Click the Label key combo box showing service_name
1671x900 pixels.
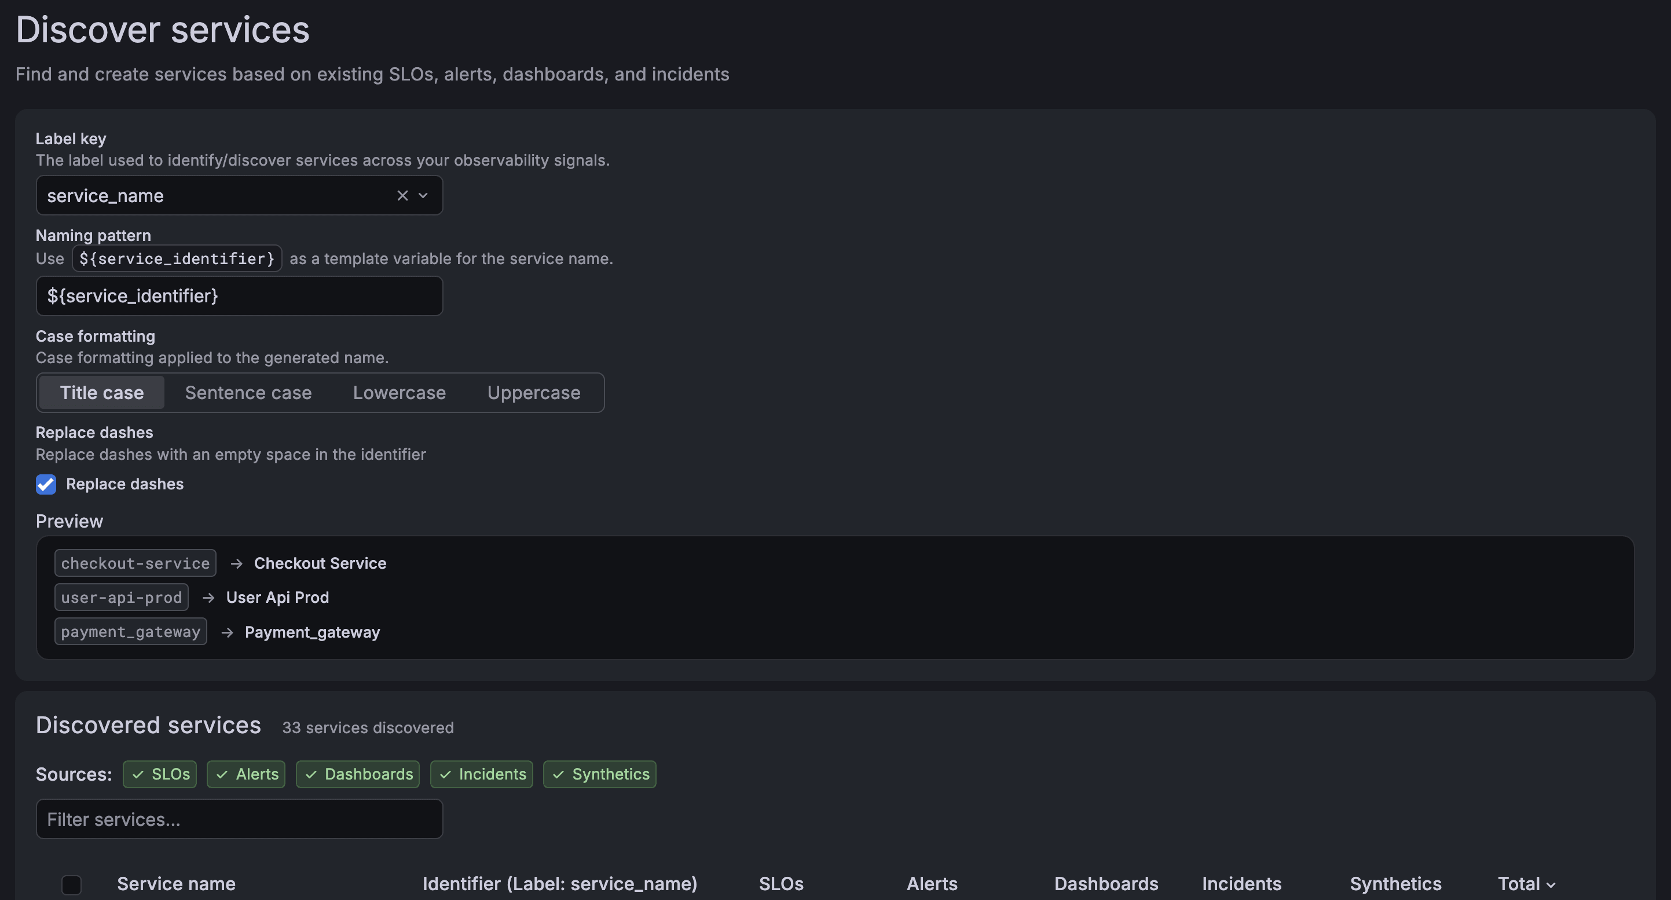coord(239,195)
